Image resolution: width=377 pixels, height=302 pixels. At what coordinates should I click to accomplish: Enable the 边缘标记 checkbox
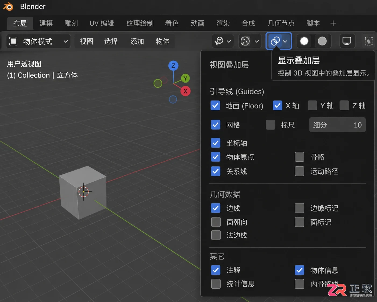pyautogui.click(x=299, y=208)
